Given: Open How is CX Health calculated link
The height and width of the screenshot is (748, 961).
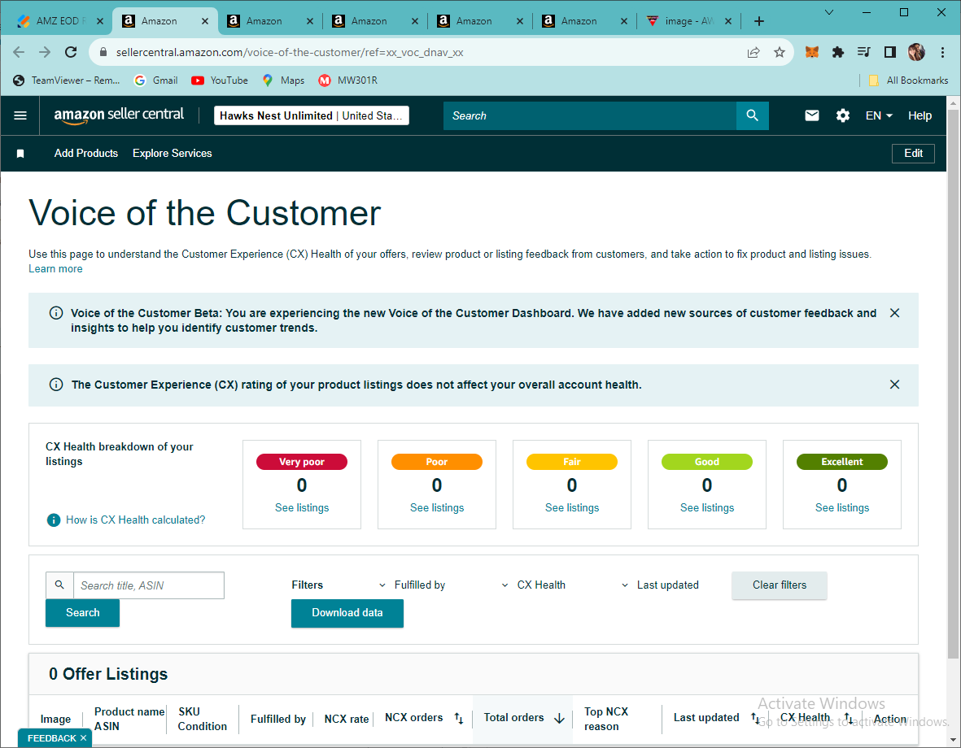Looking at the screenshot, I should 135,520.
